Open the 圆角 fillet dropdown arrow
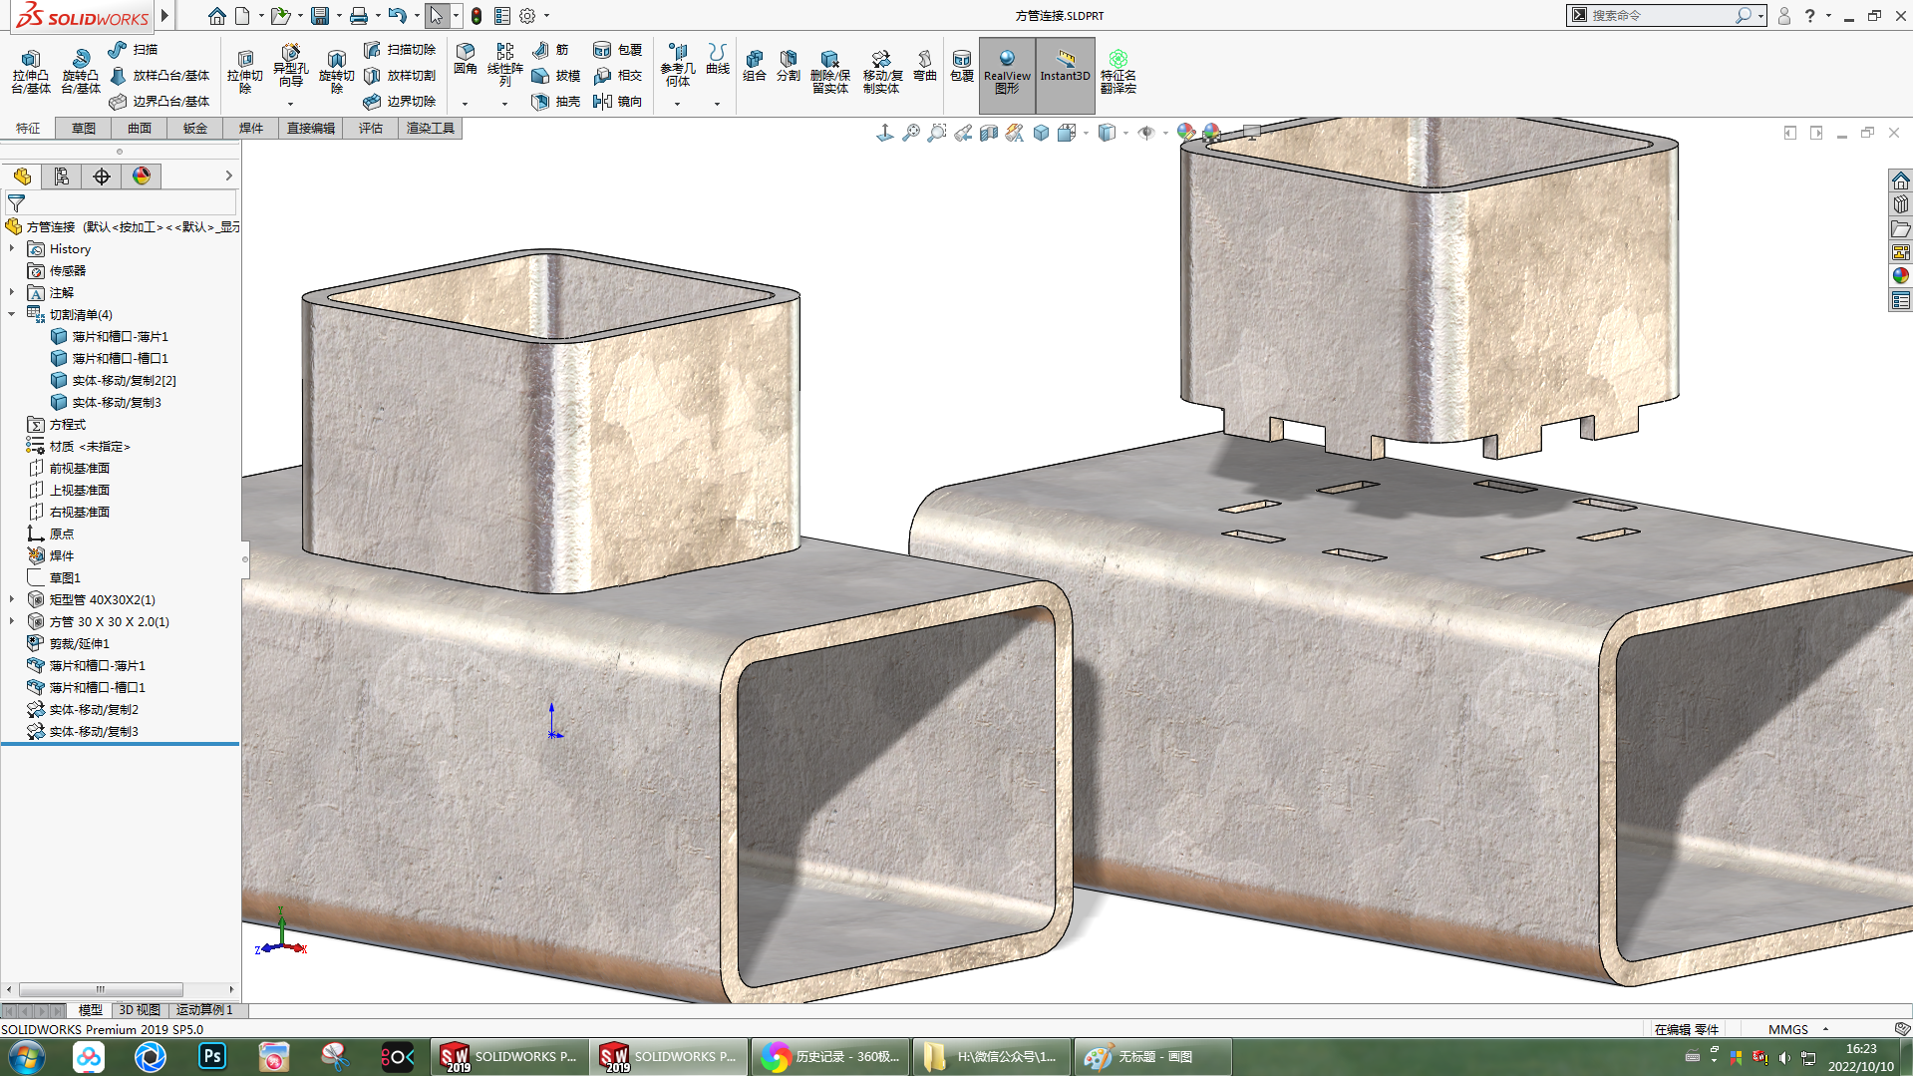 [x=465, y=104]
